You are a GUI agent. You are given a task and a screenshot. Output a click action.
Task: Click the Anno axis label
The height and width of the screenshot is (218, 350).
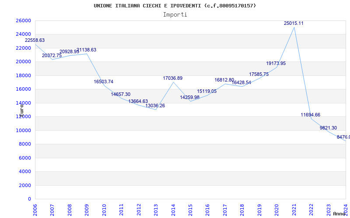pyautogui.click(x=339, y=214)
